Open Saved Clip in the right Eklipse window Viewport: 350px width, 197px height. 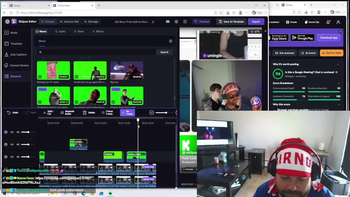[x=312, y=22]
